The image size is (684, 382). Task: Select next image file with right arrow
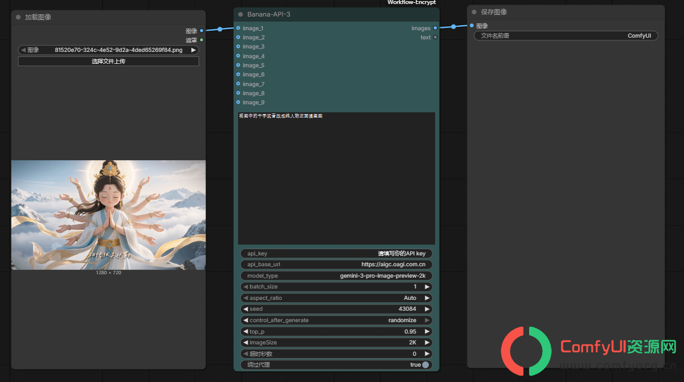tap(194, 50)
